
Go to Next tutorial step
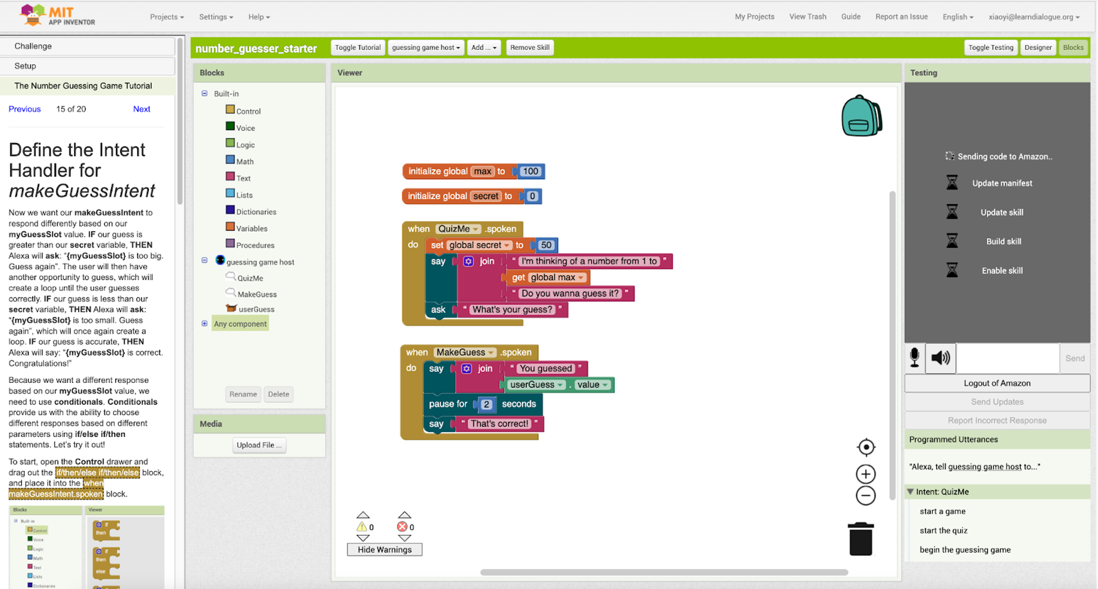[x=141, y=109]
